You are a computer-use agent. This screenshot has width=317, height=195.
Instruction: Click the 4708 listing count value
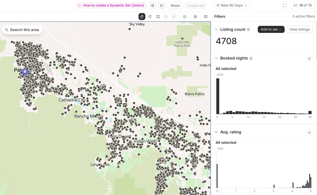pyautogui.click(x=226, y=41)
